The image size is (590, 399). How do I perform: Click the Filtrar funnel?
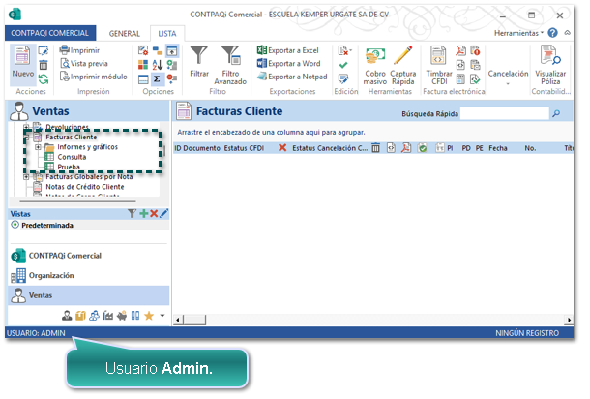[199, 62]
